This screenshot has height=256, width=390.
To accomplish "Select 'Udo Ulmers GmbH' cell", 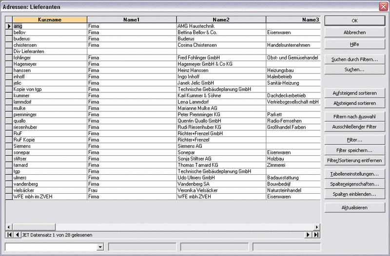I will (221, 178).
